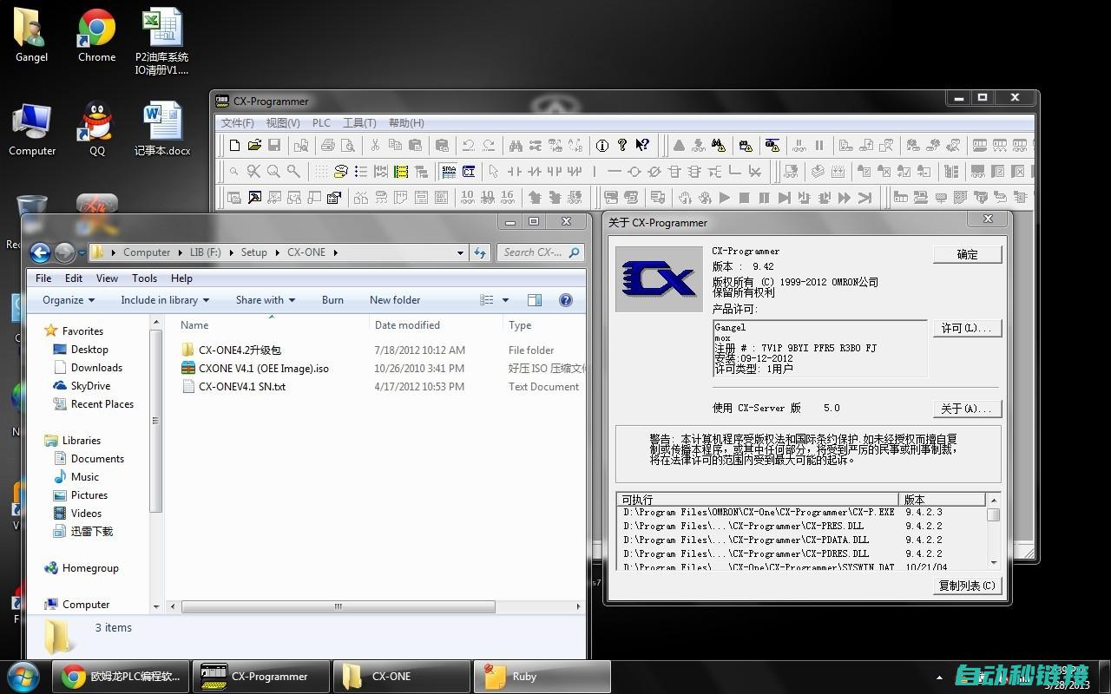Switch to Ruby in the taskbar
Image resolution: width=1111 pixels, height=694 pixels.
pyautogui.click(x=542, y=677)
